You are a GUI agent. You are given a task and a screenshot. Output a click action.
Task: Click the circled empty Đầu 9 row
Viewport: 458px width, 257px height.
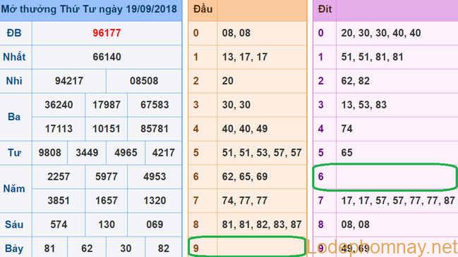point(247,247)
